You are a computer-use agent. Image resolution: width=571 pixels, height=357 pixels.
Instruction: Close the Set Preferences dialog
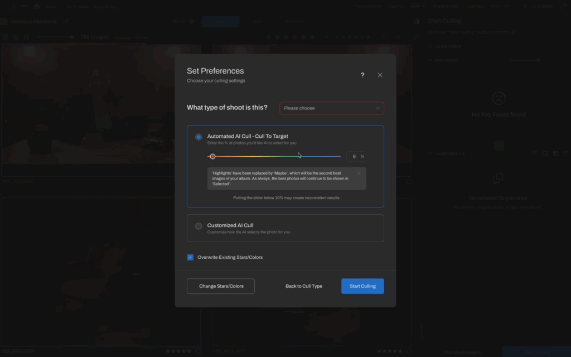click(x=380, y=75)
